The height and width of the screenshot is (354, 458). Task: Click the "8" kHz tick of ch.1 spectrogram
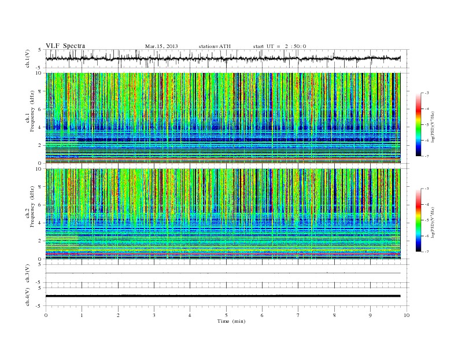40,91
